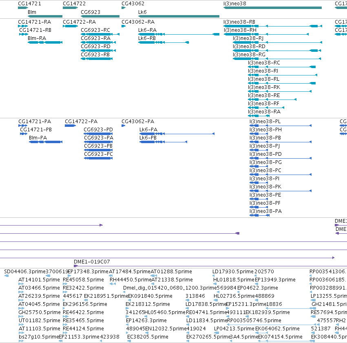
Task: Click the SD04406.3prime EST label
Action: tap(25, 272)
